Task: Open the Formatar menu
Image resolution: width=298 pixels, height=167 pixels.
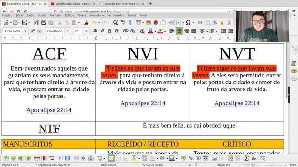Action: click(x=55, y=15)
